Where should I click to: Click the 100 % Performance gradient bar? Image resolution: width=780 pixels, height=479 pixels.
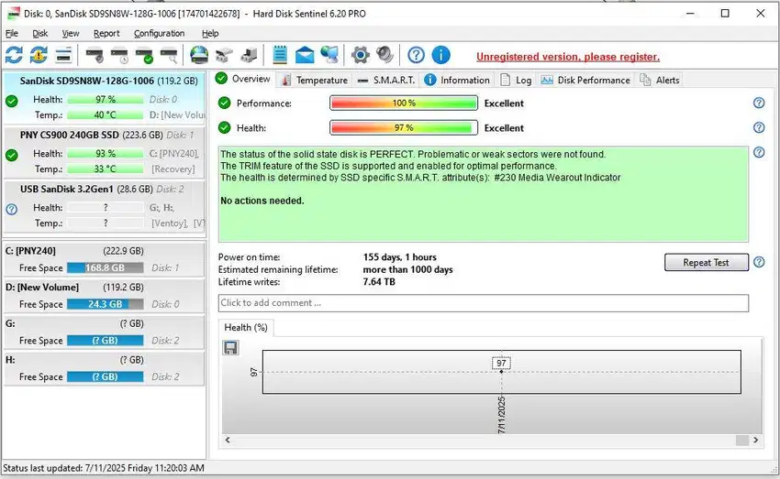[x=404, y=103]
